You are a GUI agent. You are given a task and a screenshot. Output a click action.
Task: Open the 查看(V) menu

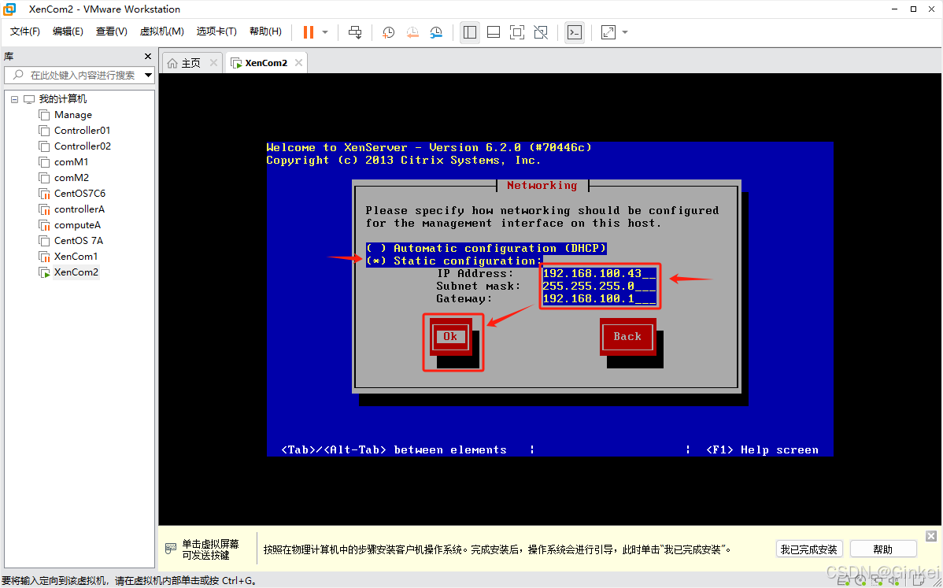click(111, 31)
